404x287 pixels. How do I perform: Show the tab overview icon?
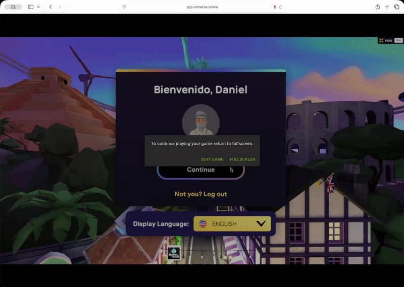396,7
